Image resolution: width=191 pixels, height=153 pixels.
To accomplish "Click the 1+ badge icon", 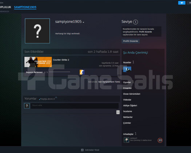I will 127,69.
